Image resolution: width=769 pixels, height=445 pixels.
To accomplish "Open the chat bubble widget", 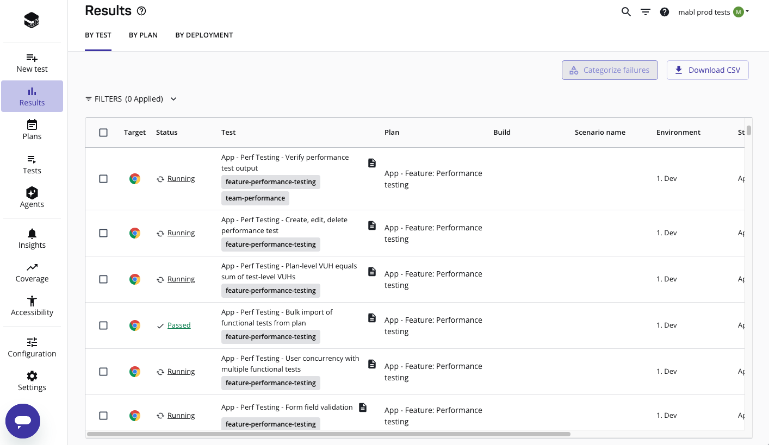I will pos(23,421).
